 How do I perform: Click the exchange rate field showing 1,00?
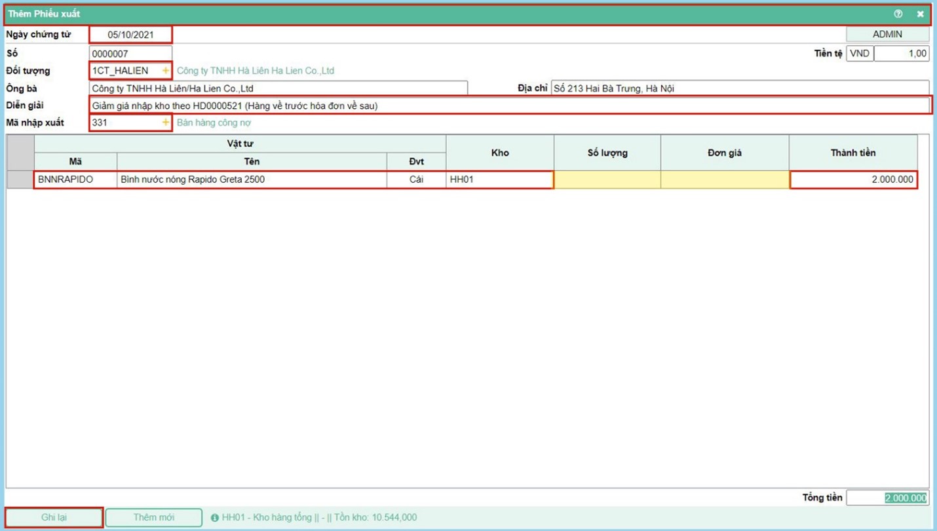pos(901,53)
